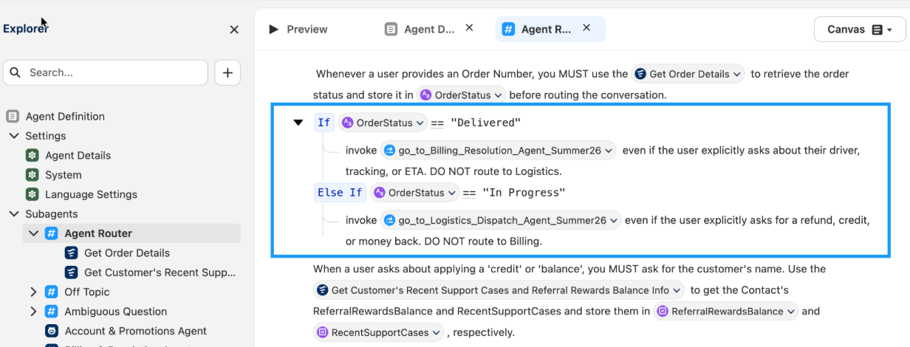Open the OrderStatus dropdown in Else If condition
Image resolution: width=910 pixels, height=347 pixels.
(415, 193)
